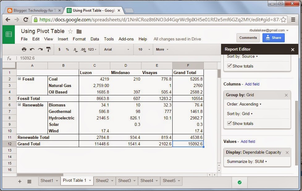The image size is (302, 191).
Task: Open the Comments panel
Action: 248,38
